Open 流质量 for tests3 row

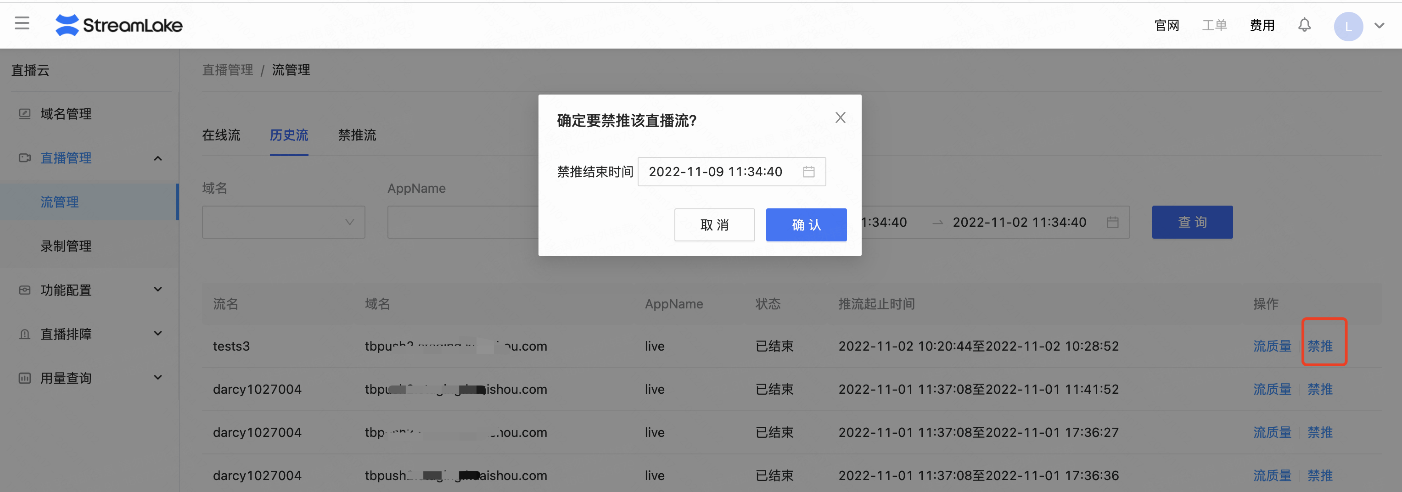(x=1272, y=346)
